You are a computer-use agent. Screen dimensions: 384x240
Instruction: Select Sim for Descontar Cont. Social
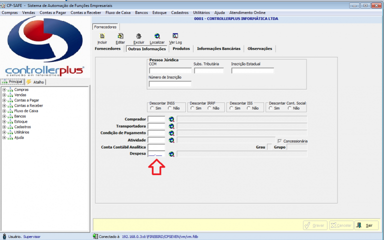pyautogui.click(x=270, y=108)
